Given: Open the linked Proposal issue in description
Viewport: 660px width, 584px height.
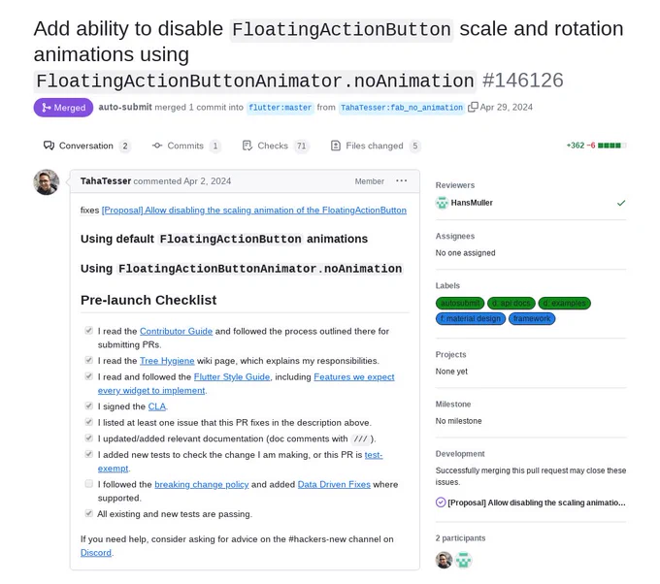Looking at the screenshot, I should (254, 210).
